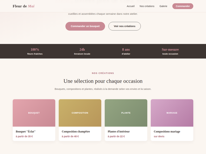Open the Galerie menu item
Screen dimensions: 206x154
163,6
